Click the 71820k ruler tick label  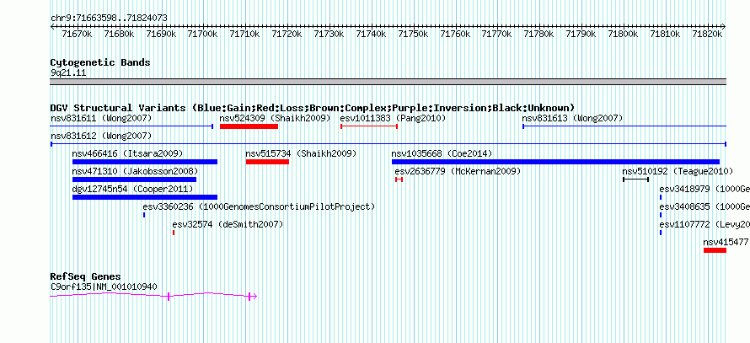point(707,34)
